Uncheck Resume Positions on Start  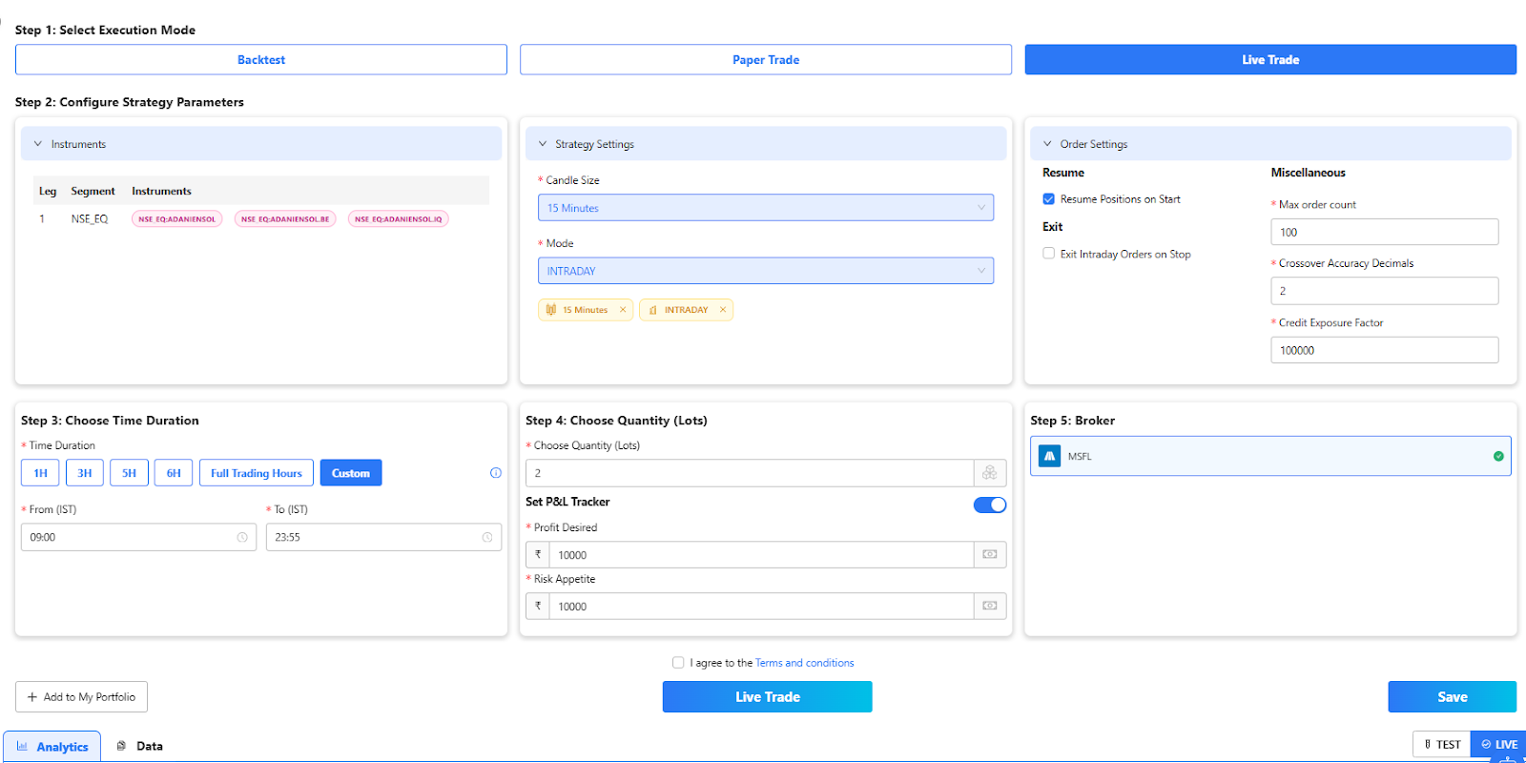click(x=1049, y=199)
